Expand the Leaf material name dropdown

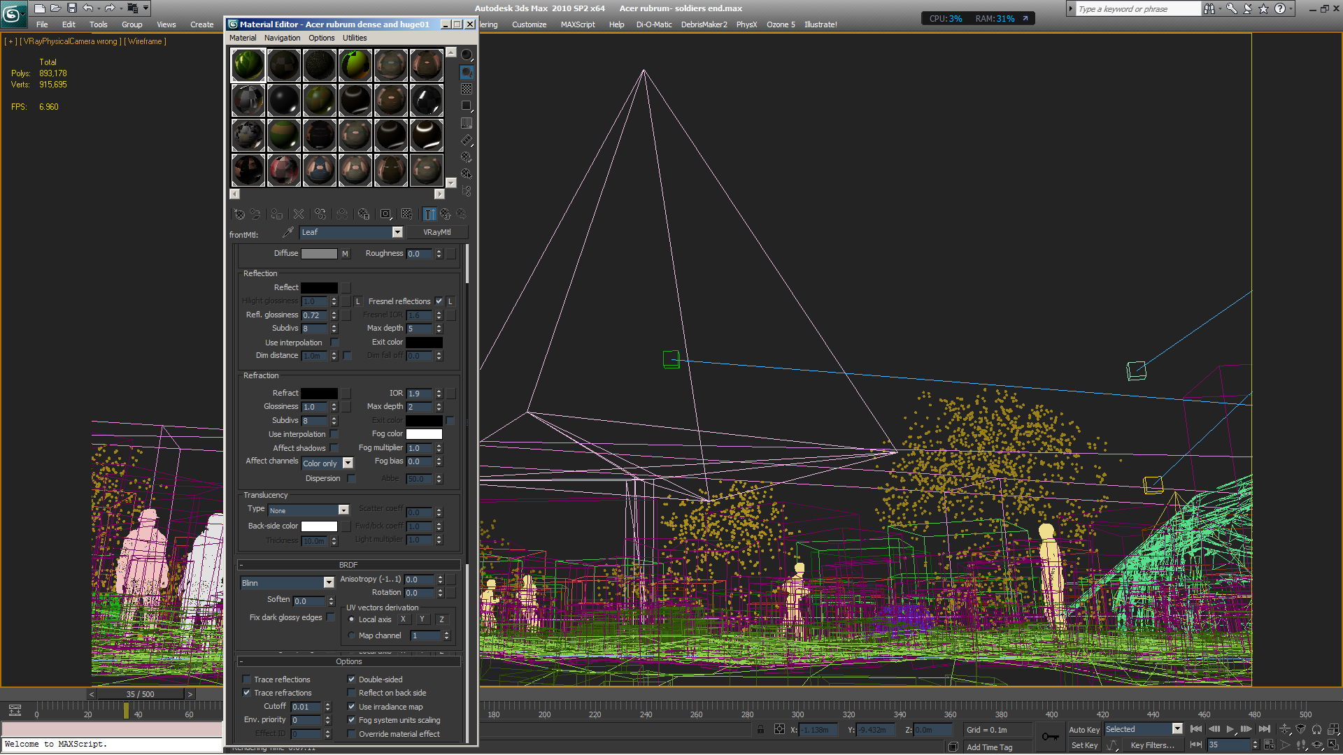click(397, 233)
